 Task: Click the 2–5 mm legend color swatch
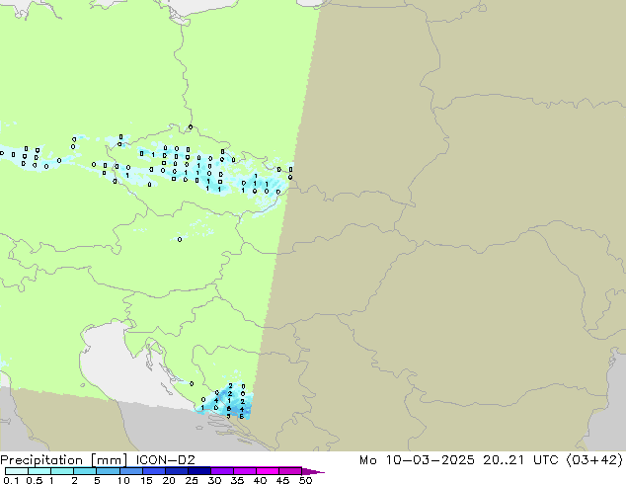85,471
